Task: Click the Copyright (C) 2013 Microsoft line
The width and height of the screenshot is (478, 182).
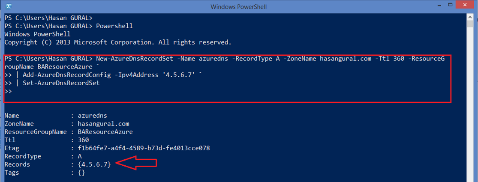Action: click(x=117, y=42)
